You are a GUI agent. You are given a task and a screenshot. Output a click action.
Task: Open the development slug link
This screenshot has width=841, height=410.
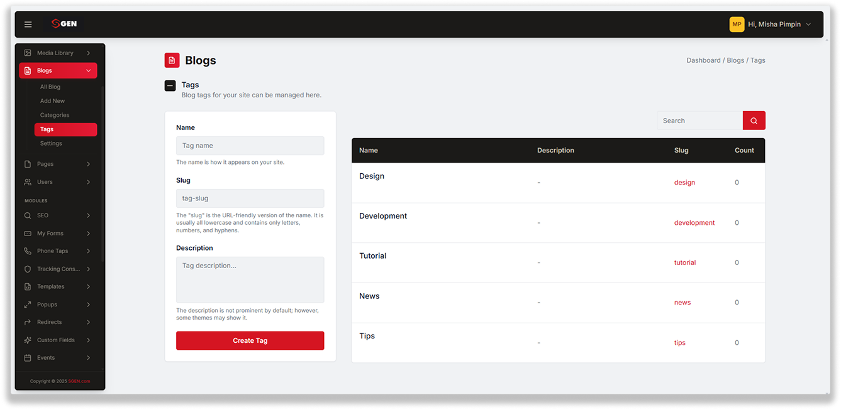tap(694, 223)
